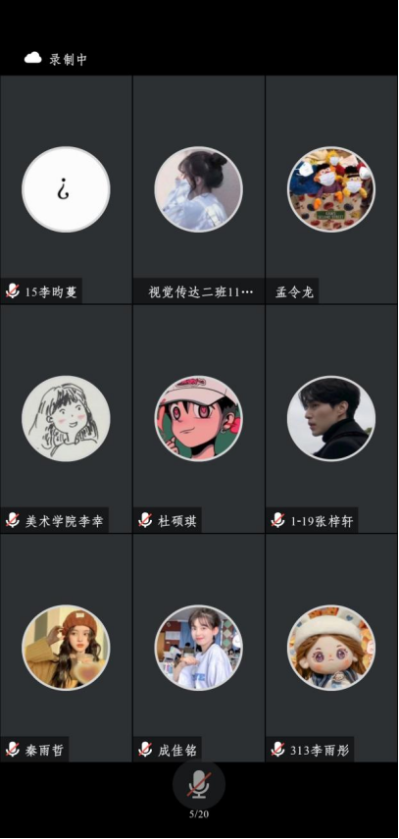Click the muted mic icon beside 杜硕琪

pyautogui.click(x=145, y=520)
